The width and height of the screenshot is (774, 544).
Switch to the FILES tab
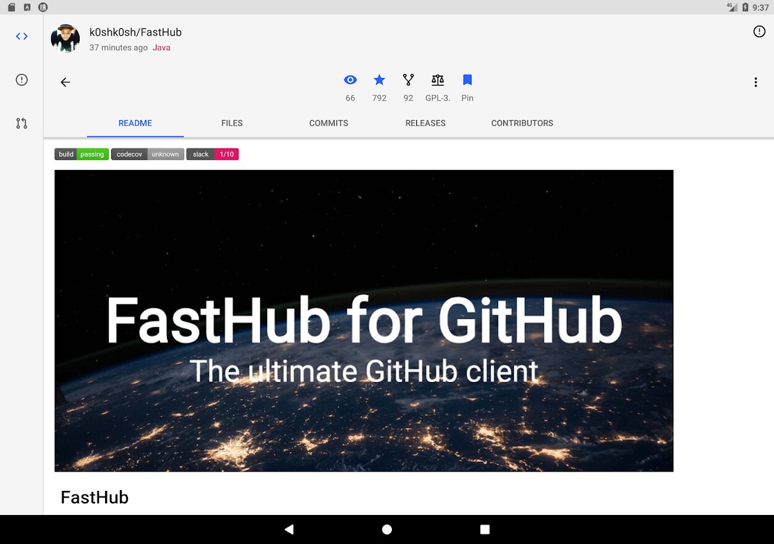[232, 123]
